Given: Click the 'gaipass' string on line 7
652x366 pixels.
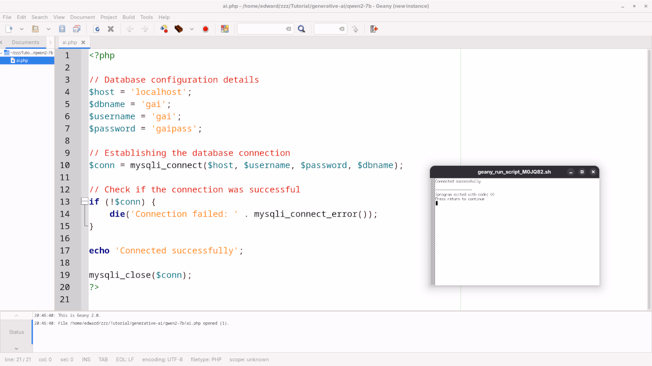Looking at the screenshot, I should [174, 129].
